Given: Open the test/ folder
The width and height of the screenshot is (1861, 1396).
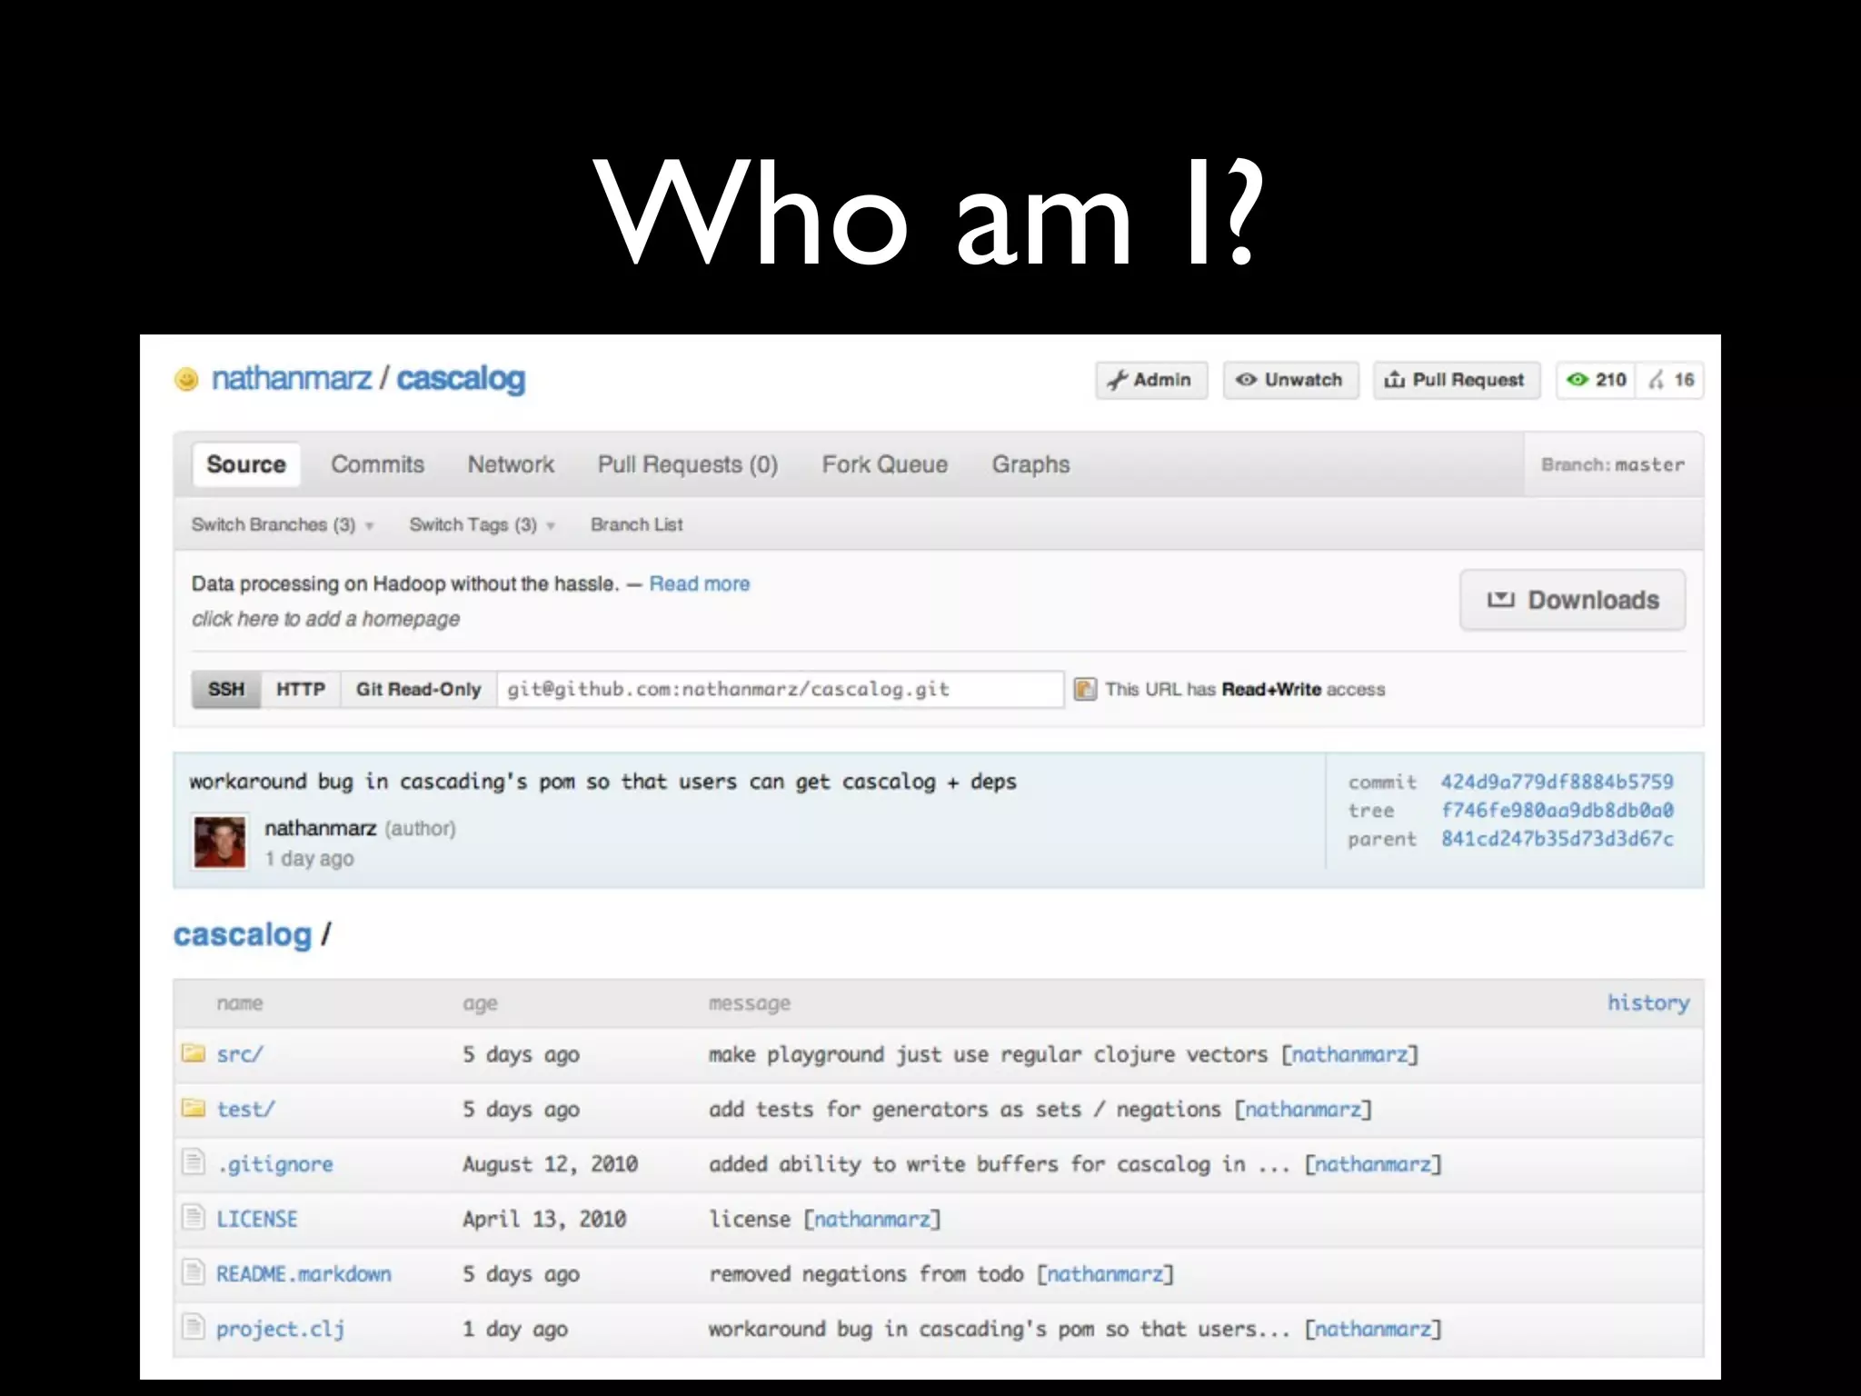Looking at the screenshot, I should (x=245, y=1109).
